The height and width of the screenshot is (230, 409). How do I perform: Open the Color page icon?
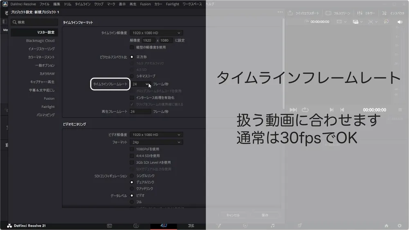pyautogui.click(x=245, y=226)
